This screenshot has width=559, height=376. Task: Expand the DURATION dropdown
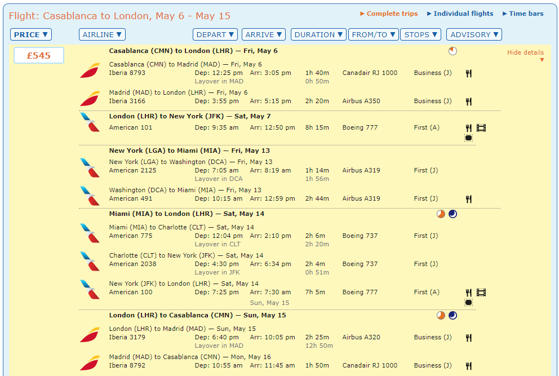tap(318, 34)
